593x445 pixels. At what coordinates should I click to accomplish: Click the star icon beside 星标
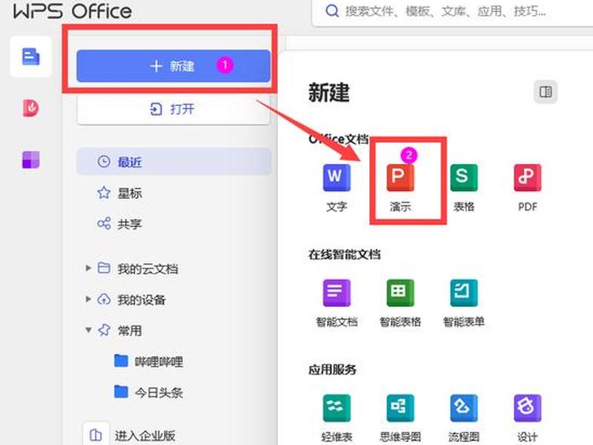[x=104, y=193]
